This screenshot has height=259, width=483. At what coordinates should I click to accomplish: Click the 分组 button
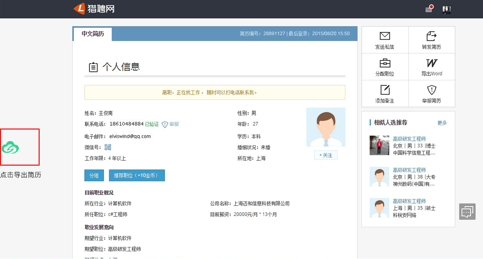click(94, 175)
